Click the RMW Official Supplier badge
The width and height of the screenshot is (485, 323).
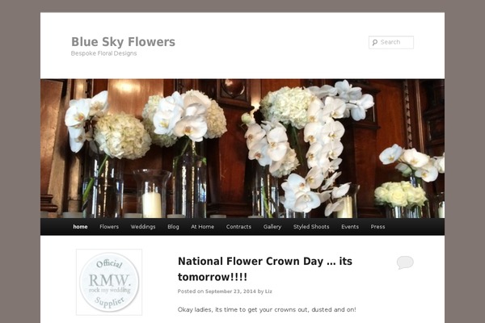(109, 282)
